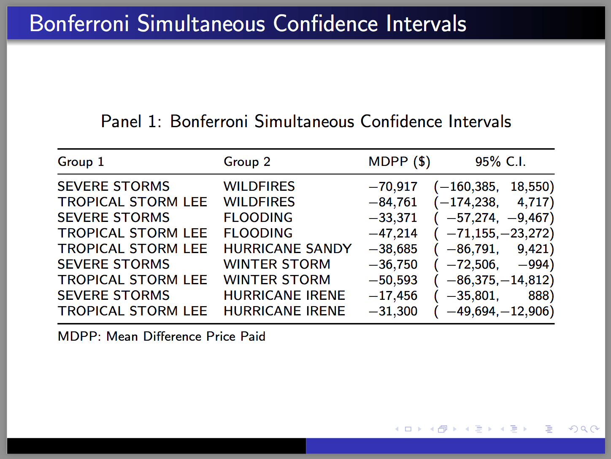Click the 'Panel 1' table caption
Image resolution: width=611 pixels, height=459 pixels.
(306, 121)
